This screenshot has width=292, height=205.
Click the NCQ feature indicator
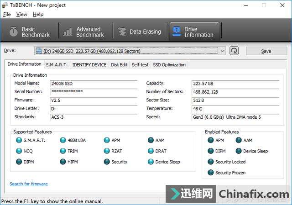[x=19, y=151]
